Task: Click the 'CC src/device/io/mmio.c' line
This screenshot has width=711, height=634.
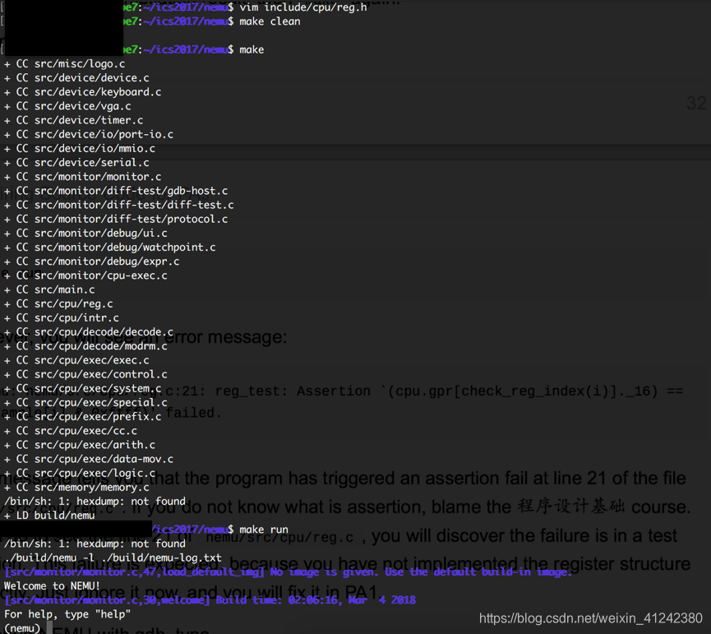Action: [x=80, y=148]
